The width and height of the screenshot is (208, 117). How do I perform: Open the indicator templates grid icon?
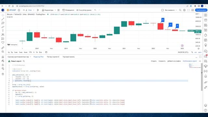pyautogui.click(x=58, y=10)
